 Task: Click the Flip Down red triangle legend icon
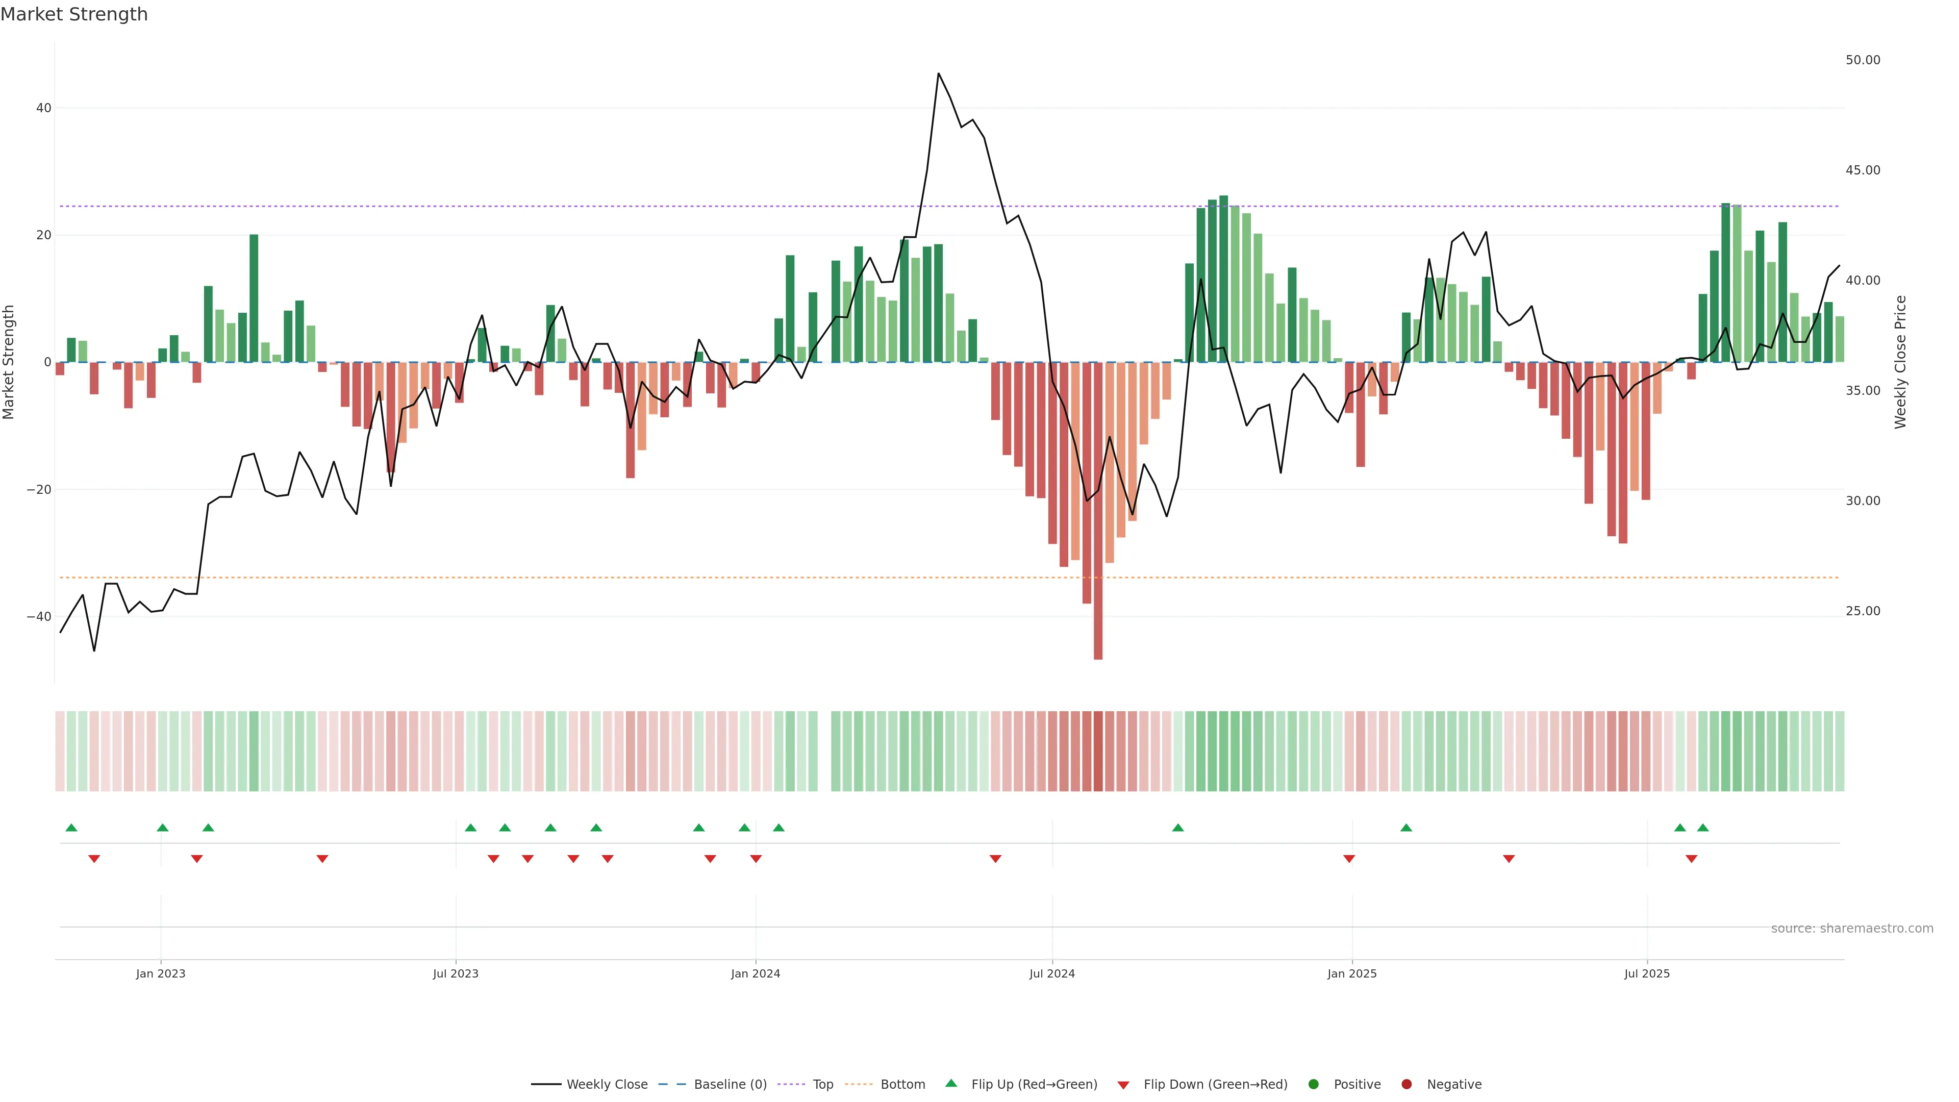click(1123, 1085)
